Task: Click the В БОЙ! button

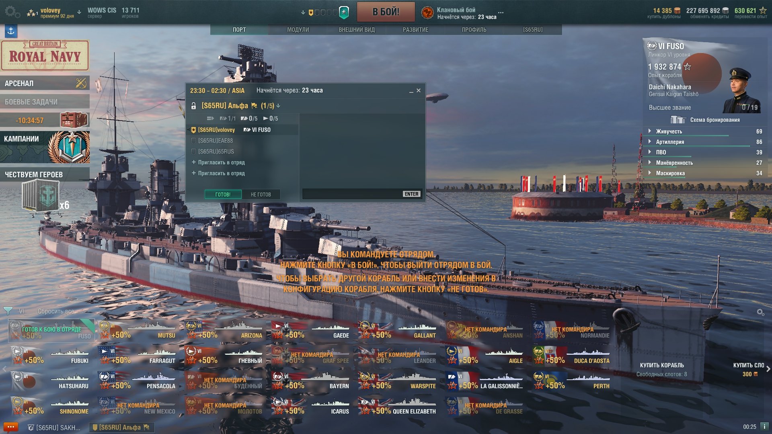Action: [x=386, y=12]
